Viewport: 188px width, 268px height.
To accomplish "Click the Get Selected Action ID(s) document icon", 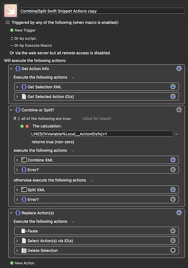I will pos(24,97).
